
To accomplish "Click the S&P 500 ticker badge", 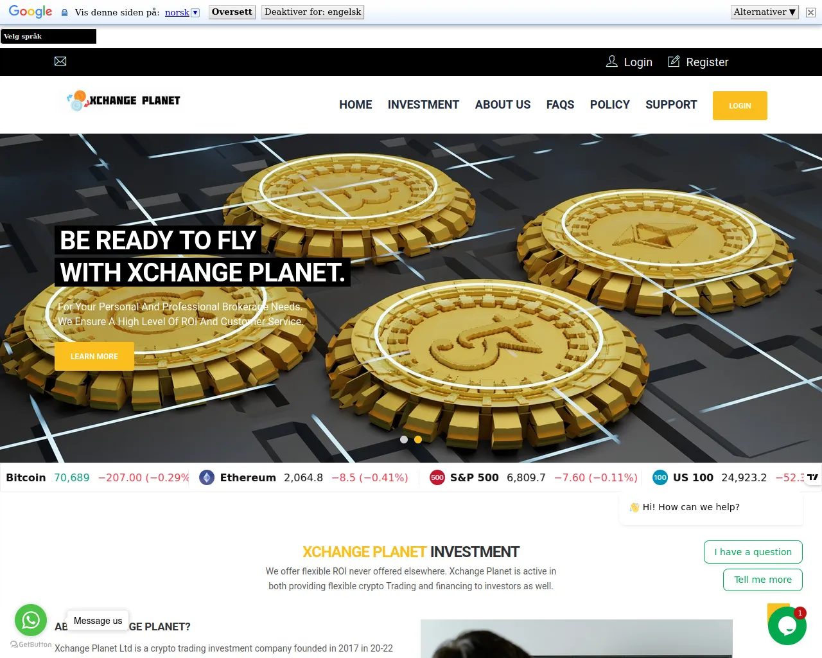I will coord(437,477).
